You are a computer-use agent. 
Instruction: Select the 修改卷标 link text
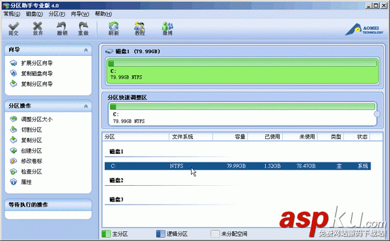(x=31, y=161)
